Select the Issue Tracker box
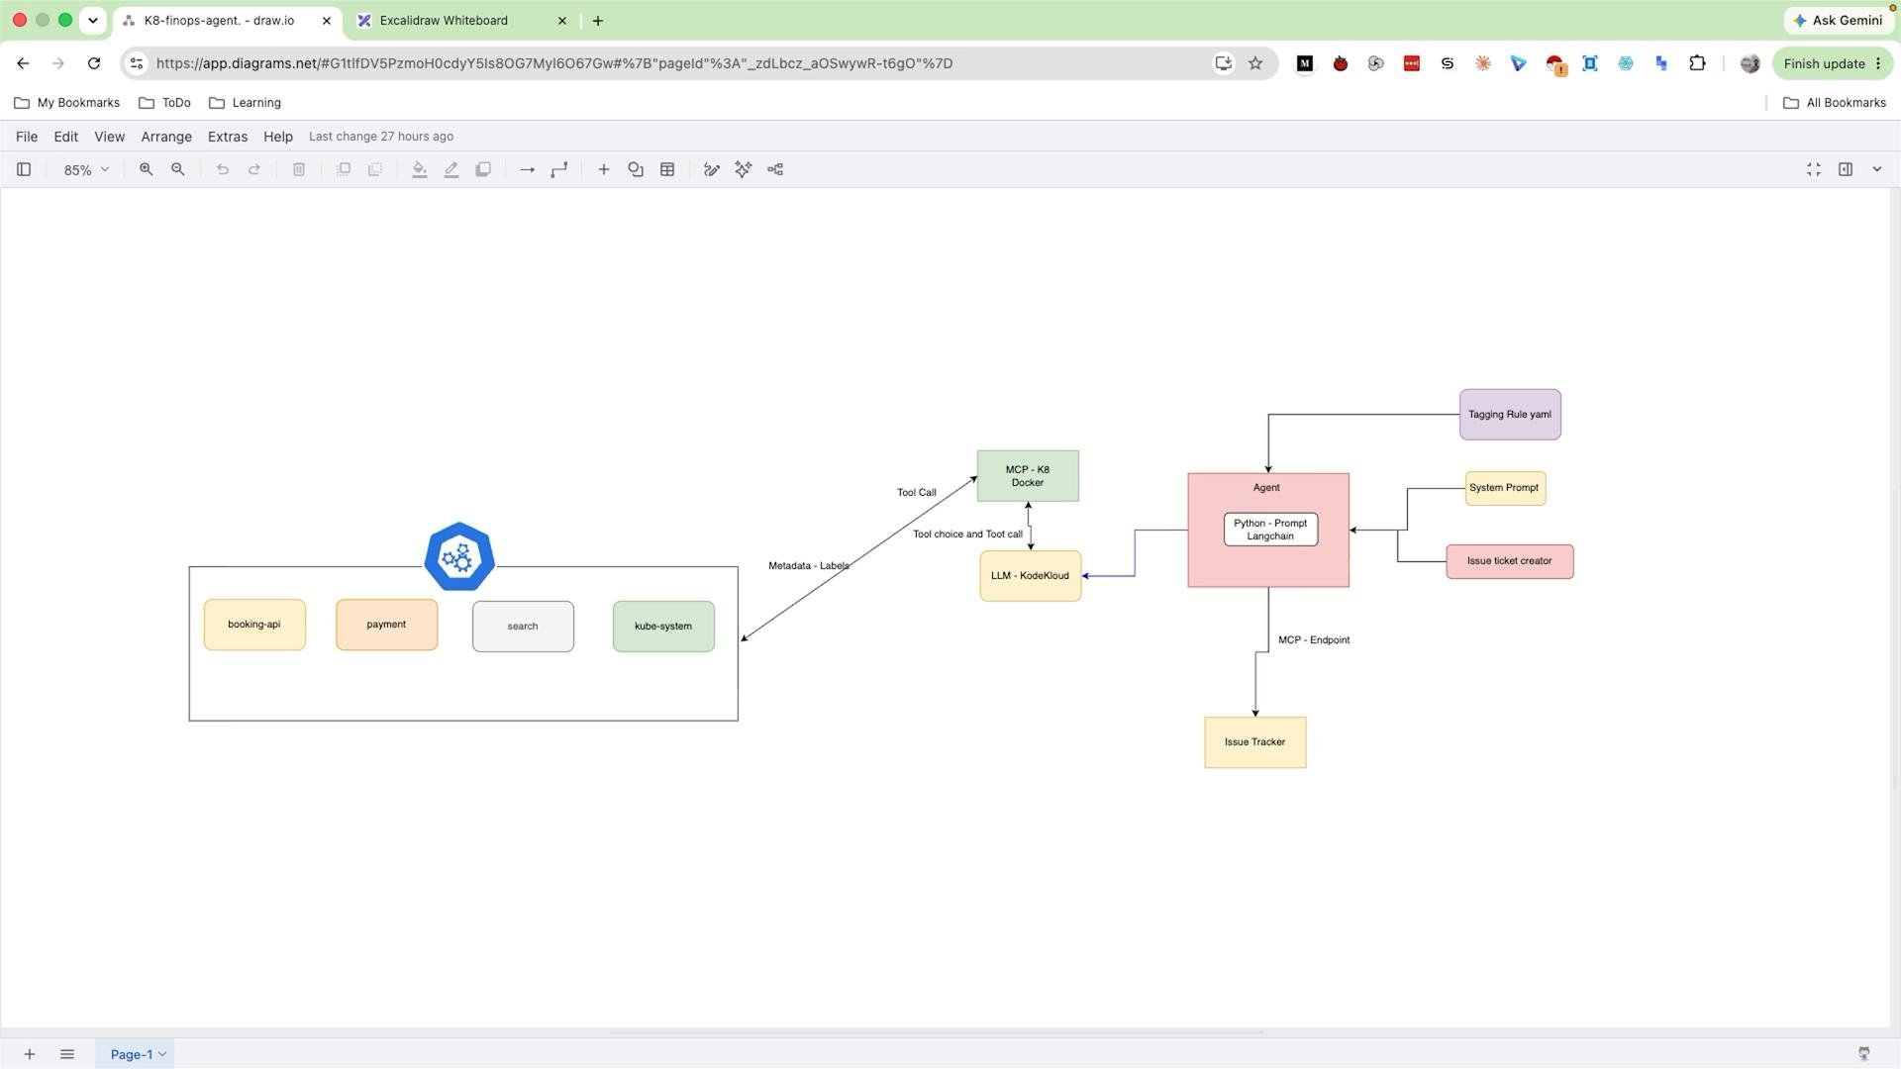 click(x=1255, y=742)
